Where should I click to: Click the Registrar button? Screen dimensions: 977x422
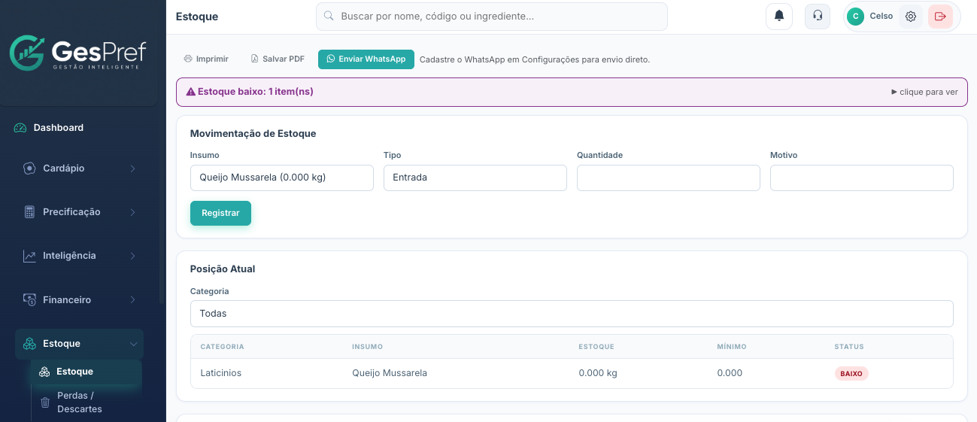point(220,213)
